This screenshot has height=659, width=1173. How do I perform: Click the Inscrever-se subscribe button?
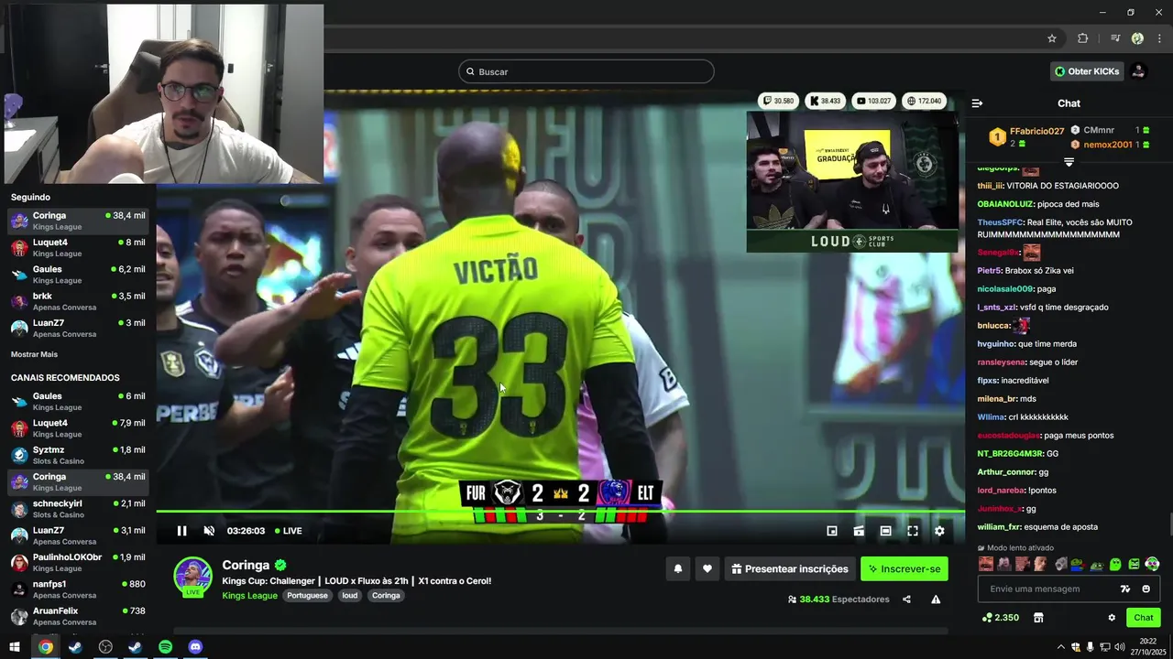904,568
